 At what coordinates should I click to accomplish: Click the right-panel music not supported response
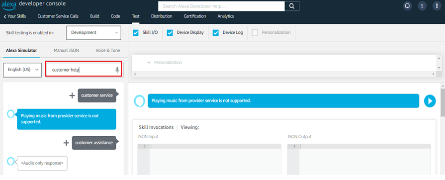[x=283, y=101]
